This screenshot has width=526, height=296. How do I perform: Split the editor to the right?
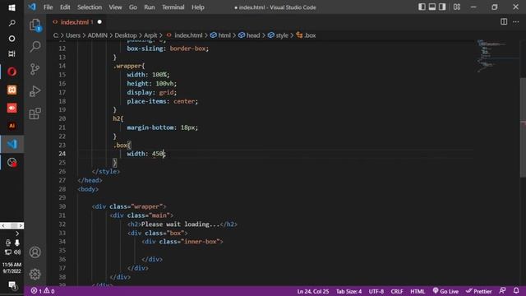pos(504,22)
